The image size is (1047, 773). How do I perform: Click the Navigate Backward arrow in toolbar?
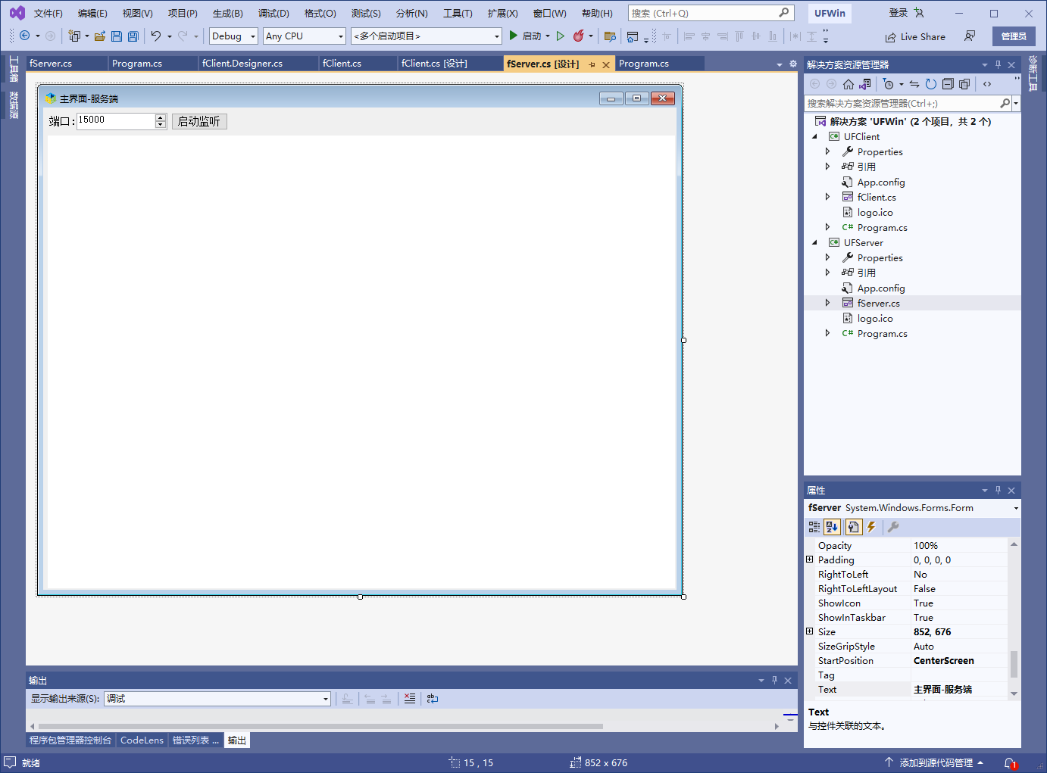point(25,36)
